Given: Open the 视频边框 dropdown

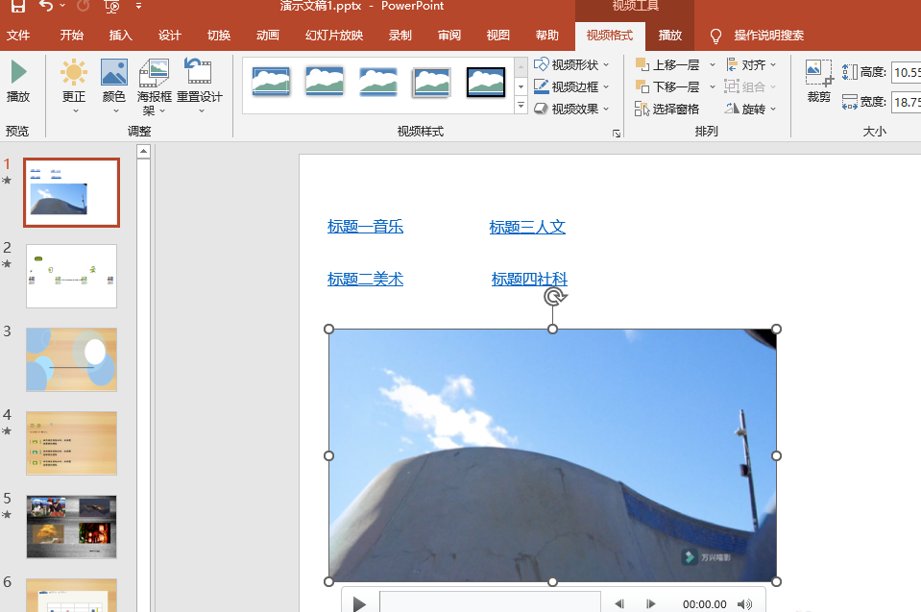Looking at the screenshot, I should pos(571,86).
